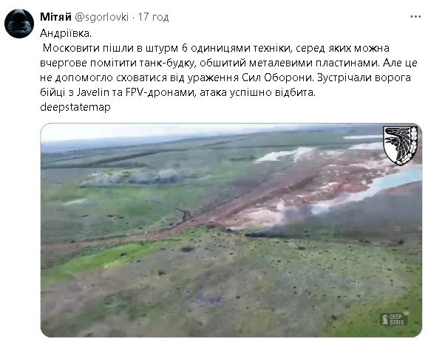Click the Deep State watermark logo

393,319
